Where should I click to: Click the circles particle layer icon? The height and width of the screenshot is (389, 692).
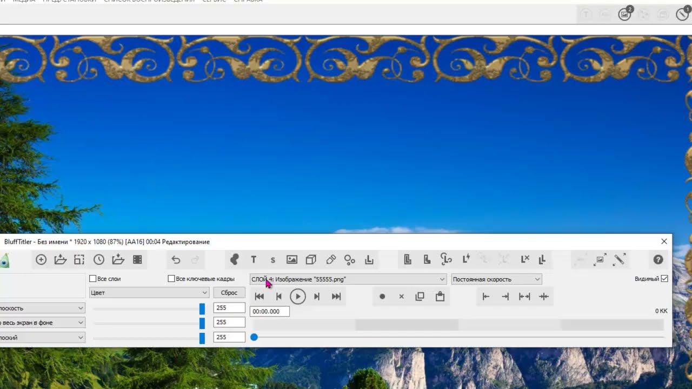coord(350,260)
